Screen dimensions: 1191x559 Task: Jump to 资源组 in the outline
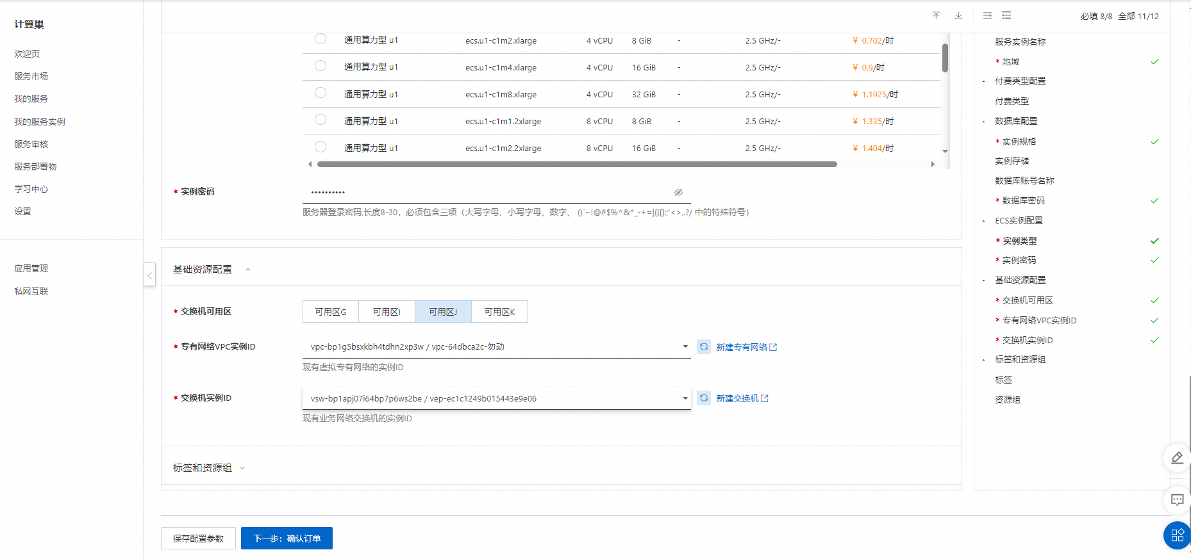tap(1008, 400)
